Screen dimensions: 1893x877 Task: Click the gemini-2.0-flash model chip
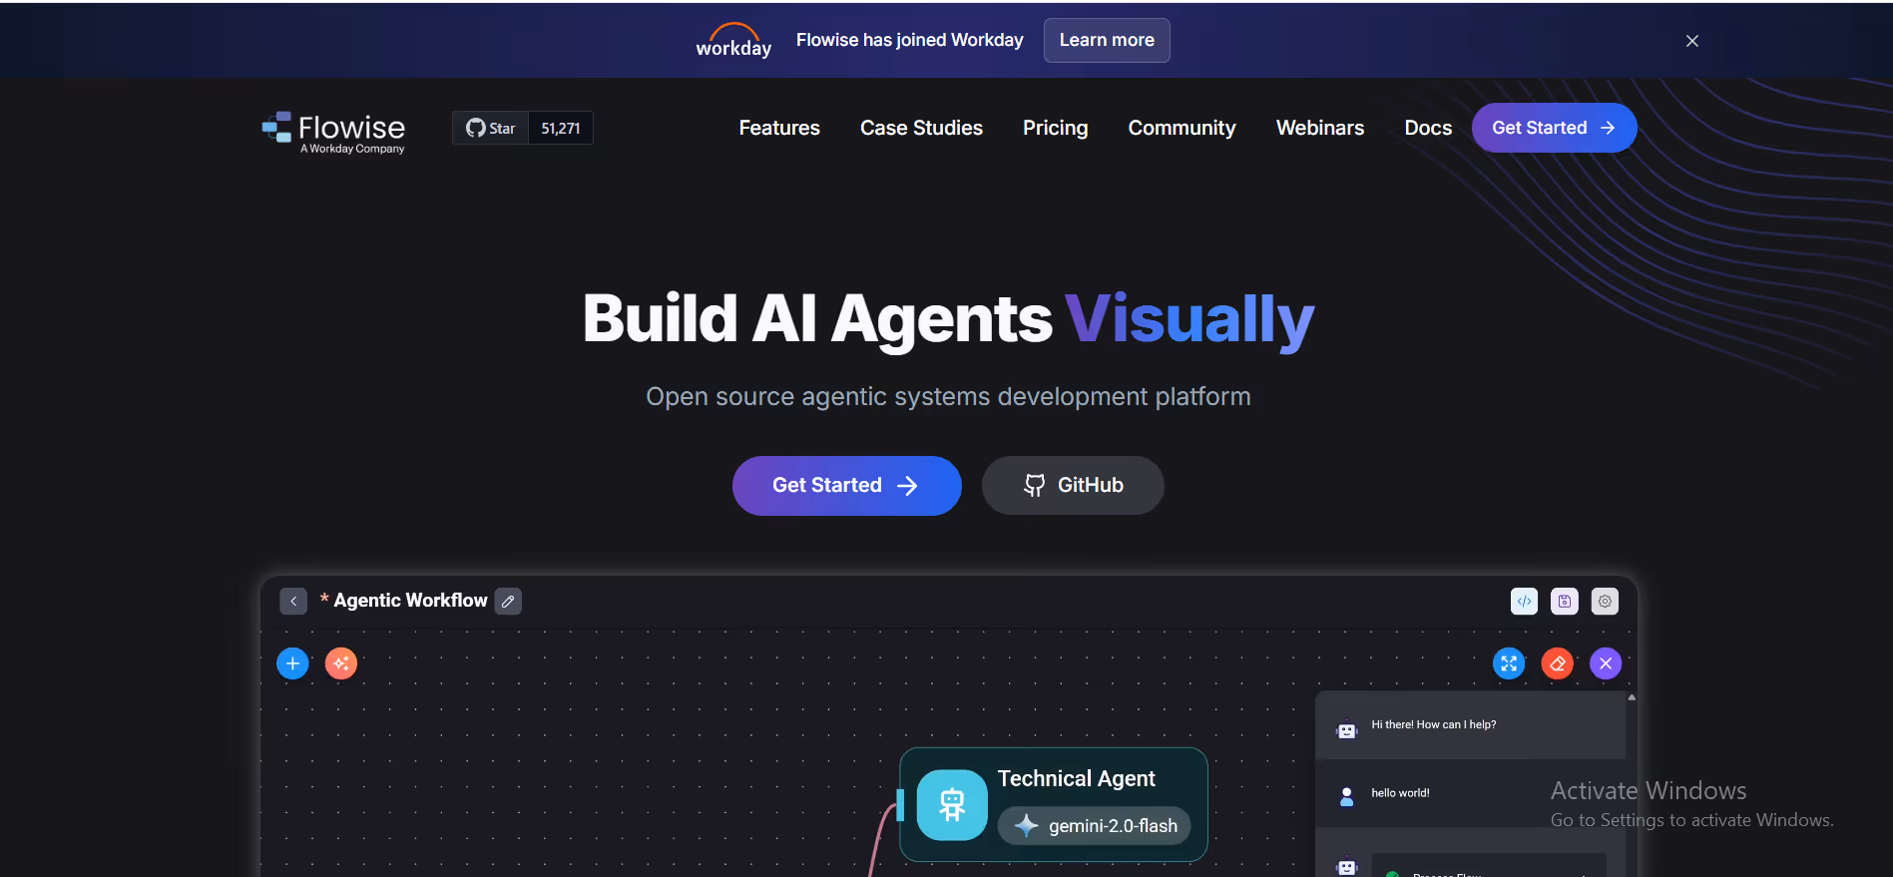[x=1096, y=826]
